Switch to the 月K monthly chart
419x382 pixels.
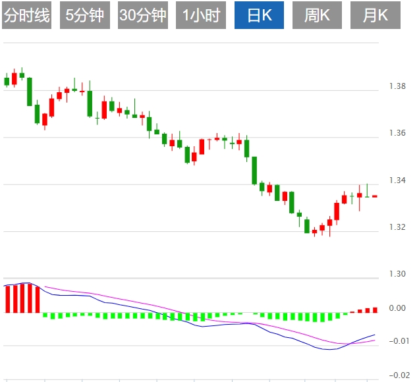[x=375, y=16]
